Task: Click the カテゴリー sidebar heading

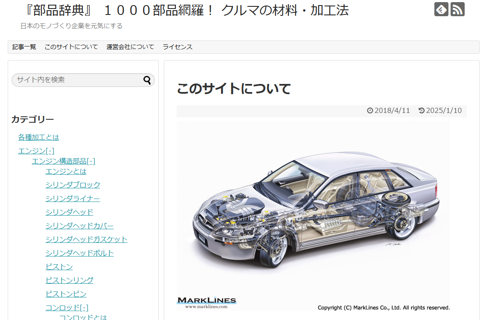Action: click(32, 119)
